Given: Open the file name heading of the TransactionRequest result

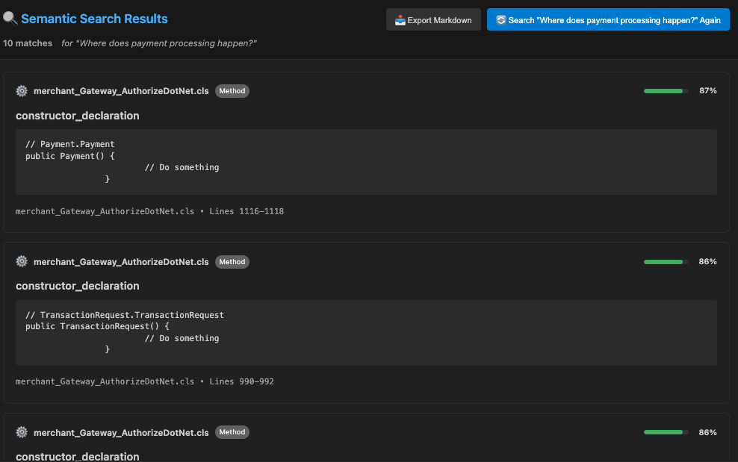Looking at the screenshot, I should click(121, 262).
